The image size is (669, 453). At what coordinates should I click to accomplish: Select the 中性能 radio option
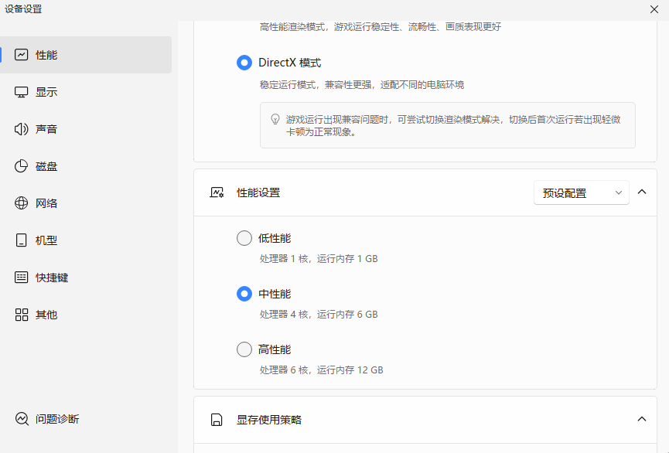(x=244, y=294)
